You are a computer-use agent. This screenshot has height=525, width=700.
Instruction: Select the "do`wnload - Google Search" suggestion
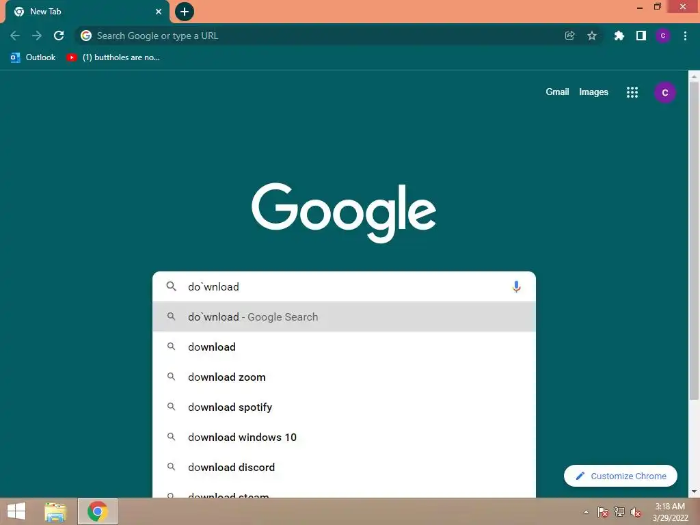[x=344, y=317]
